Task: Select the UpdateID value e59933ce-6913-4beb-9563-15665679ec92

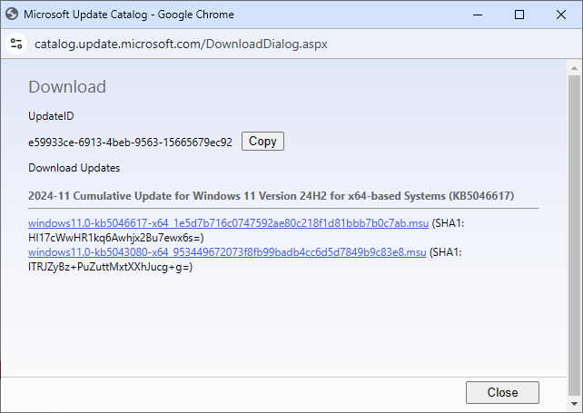Action: coord(130,142)
